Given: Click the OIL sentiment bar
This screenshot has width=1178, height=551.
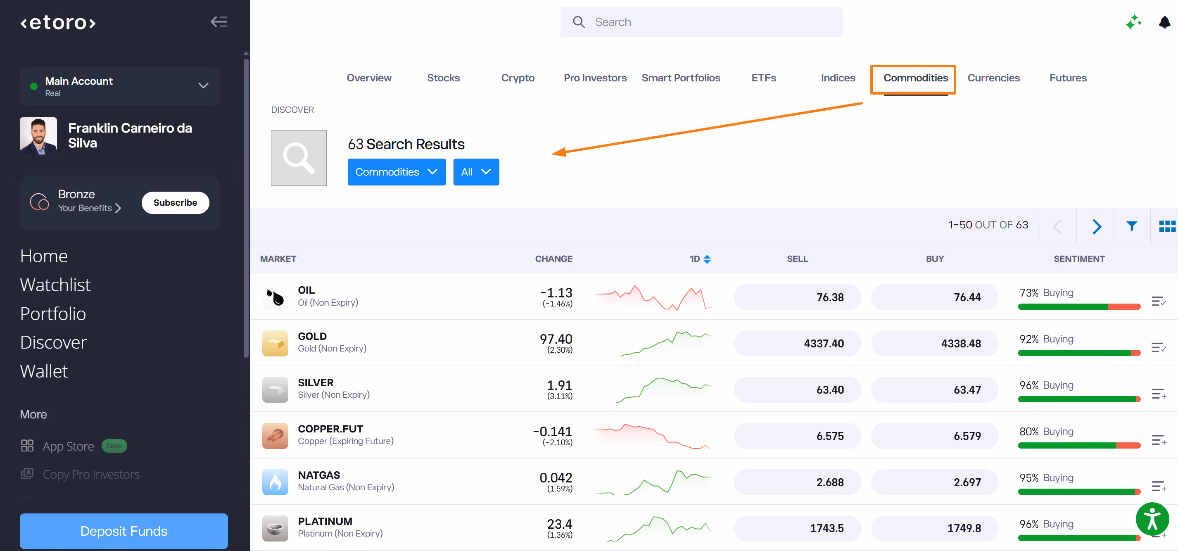Looking at the screenshot, I should [1079, 307].
